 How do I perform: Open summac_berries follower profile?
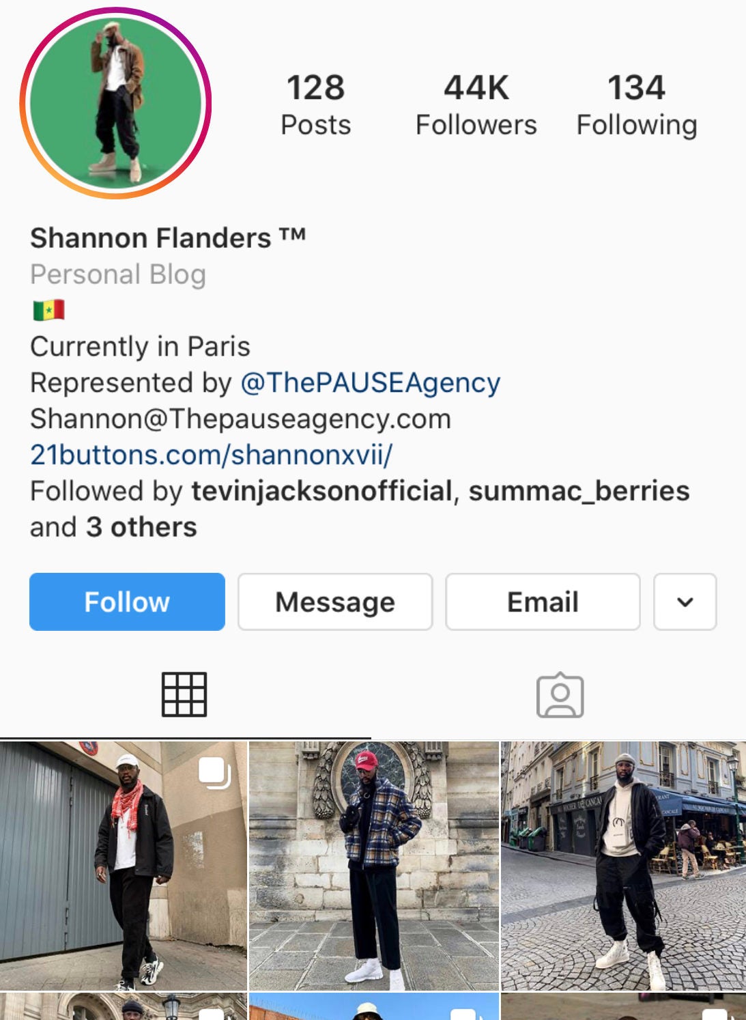click(579, 491)
